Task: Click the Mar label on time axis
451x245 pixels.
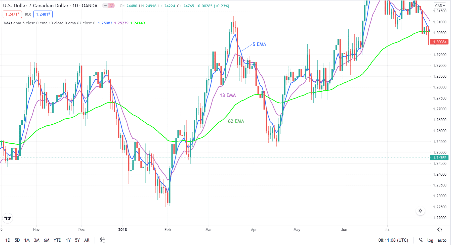Action: (x=209, y=229)
